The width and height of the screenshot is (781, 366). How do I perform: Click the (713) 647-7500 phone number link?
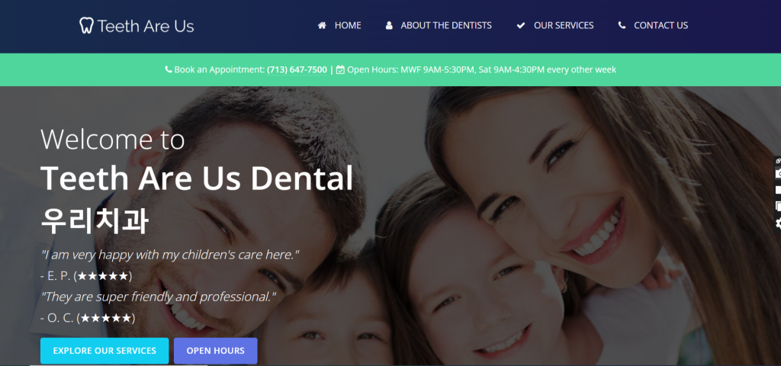point(297,69)
